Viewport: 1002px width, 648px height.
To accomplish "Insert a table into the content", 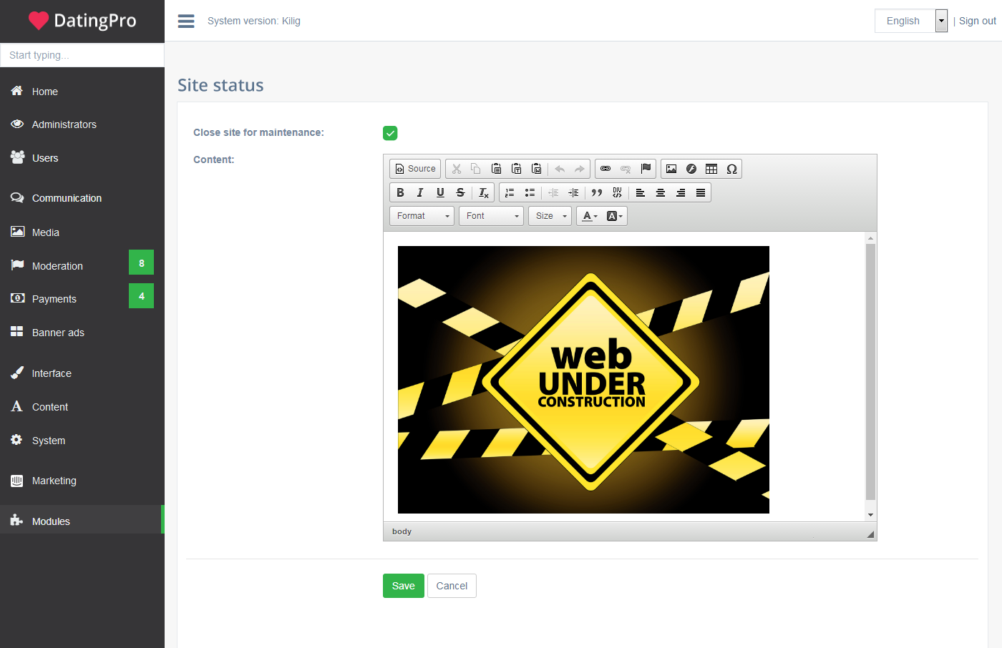I will tap(711, 169).
